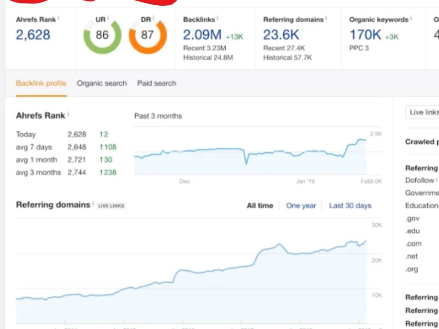Click the 2.09M backlinks value

pos(202,35)
